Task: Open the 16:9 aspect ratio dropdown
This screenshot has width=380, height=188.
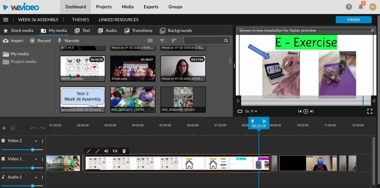Action: tap(247, 111)
